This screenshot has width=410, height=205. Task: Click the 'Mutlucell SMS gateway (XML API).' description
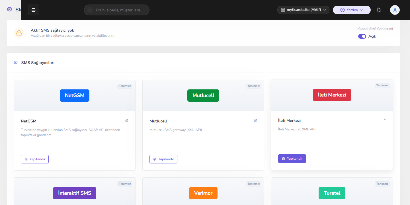(x=176, y=130)
